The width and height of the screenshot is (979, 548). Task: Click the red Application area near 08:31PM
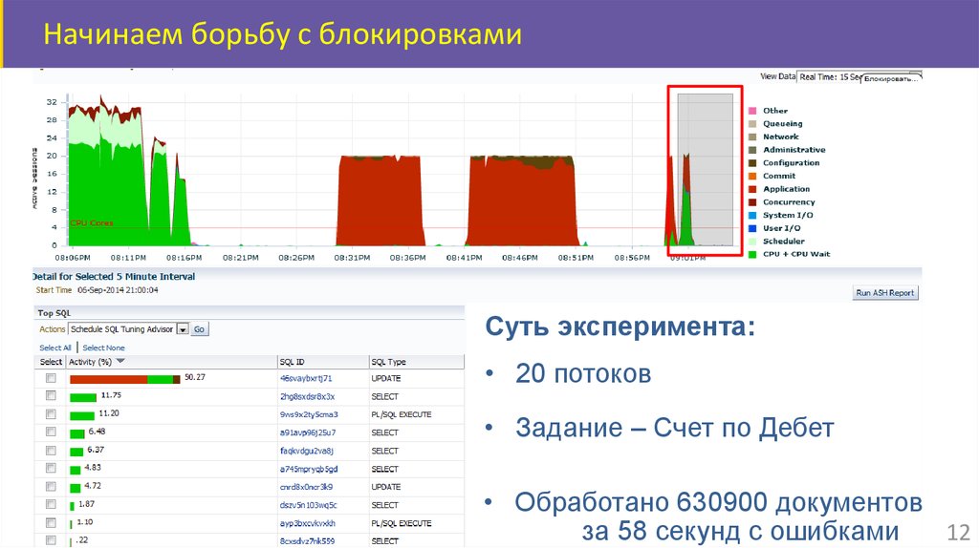380,202
